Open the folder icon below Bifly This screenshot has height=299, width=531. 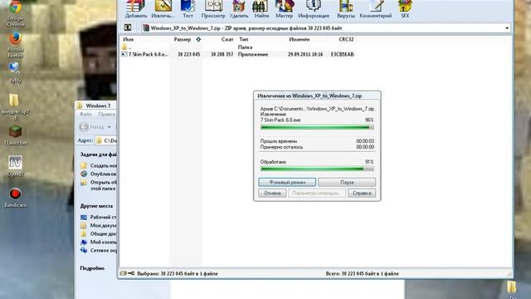tap(14, 105)
